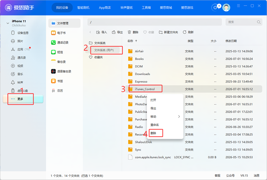Click 新建文件夹 toolbar button
Viewport: 267px width, 180px height.
[169, 32]
